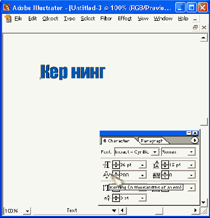Open the Filter menu

[x=106, y=19]
